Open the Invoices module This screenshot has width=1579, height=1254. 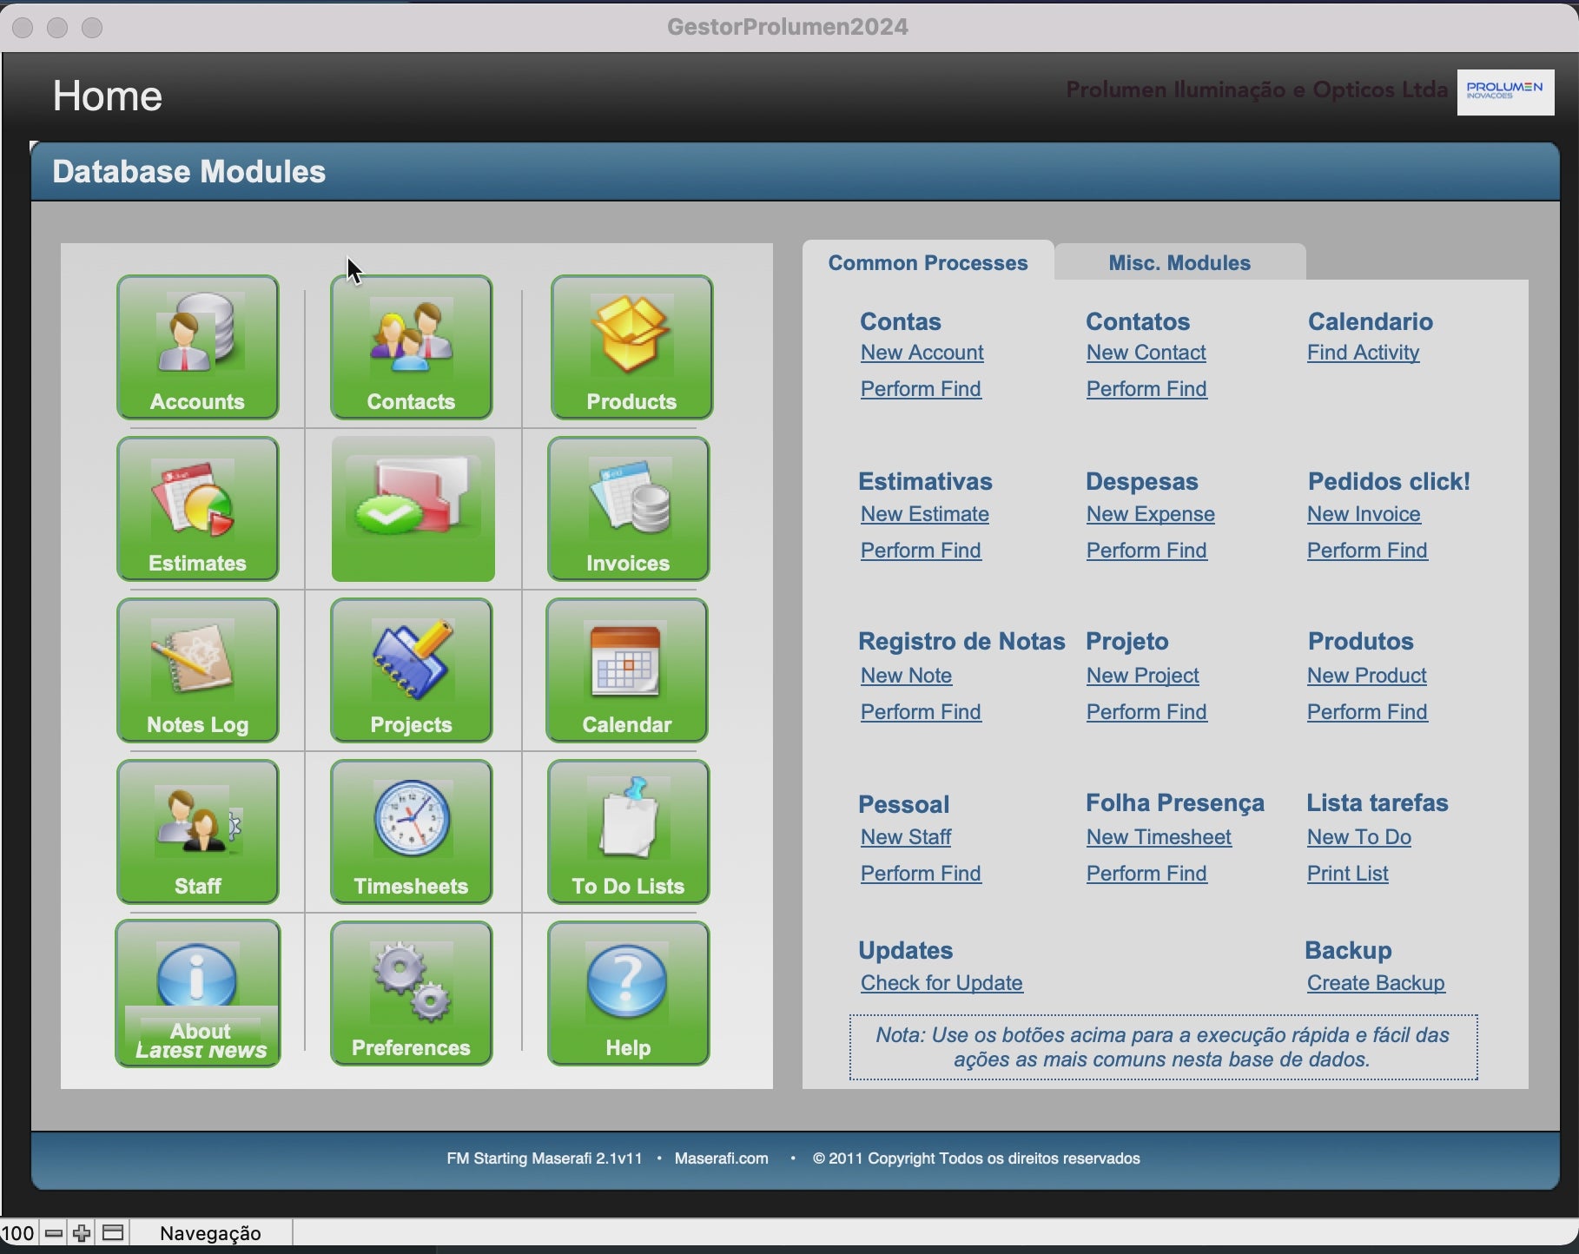pyautogui.click(x=628, y=509)
